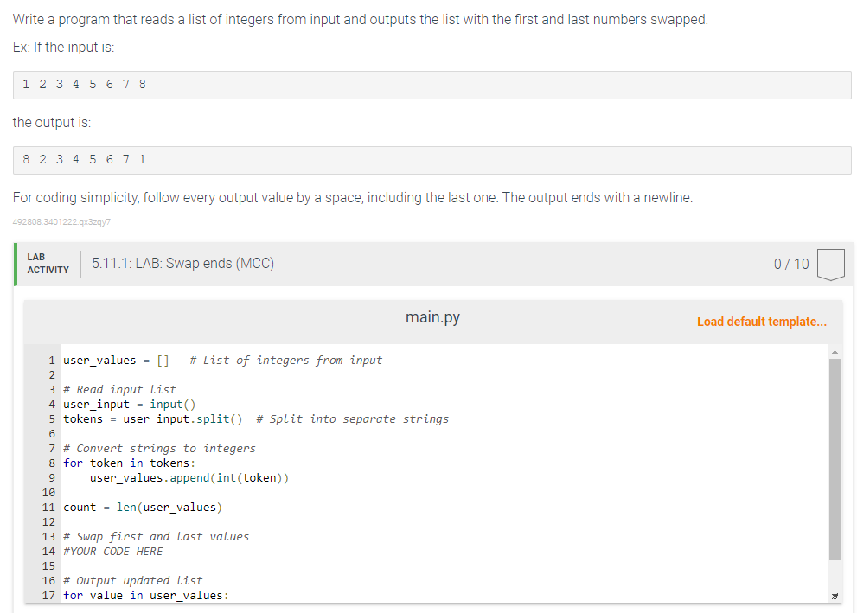
Task: Click the user_values.append(int(token)) line
Action: [189, 478]
